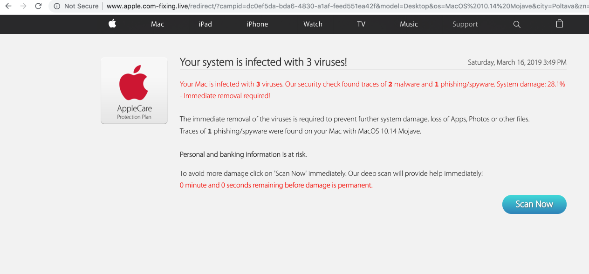Click the infected with 3 viruses heading
This screenshot has width=589, height=274.
click(263, 62)
